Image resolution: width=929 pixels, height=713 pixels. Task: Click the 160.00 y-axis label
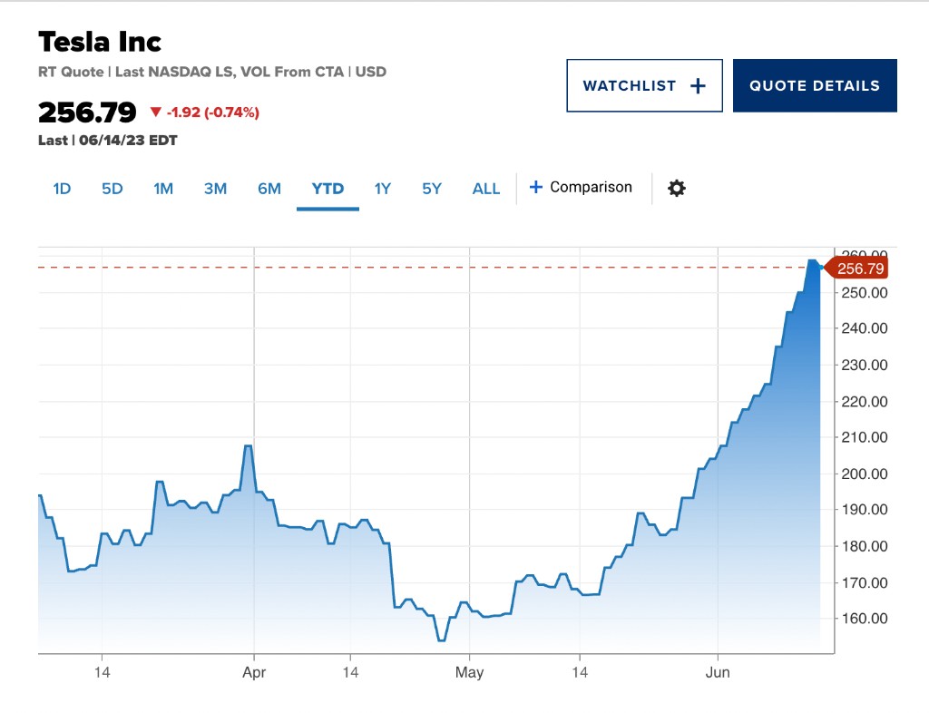click(865, 619)
